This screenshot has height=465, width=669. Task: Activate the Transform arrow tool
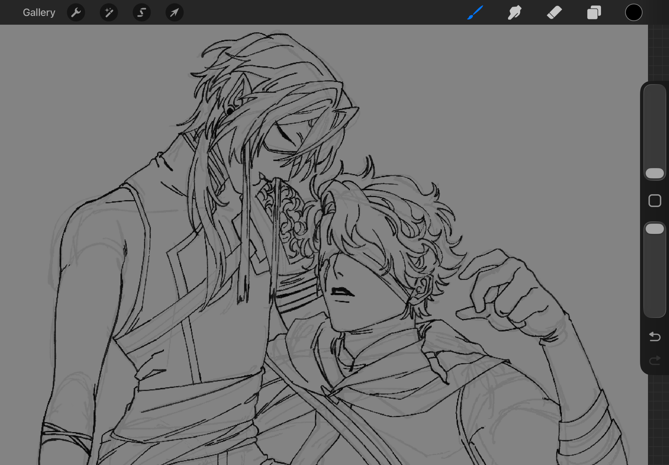point(174,13)
